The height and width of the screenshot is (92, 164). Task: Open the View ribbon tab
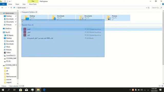[24, 4]
